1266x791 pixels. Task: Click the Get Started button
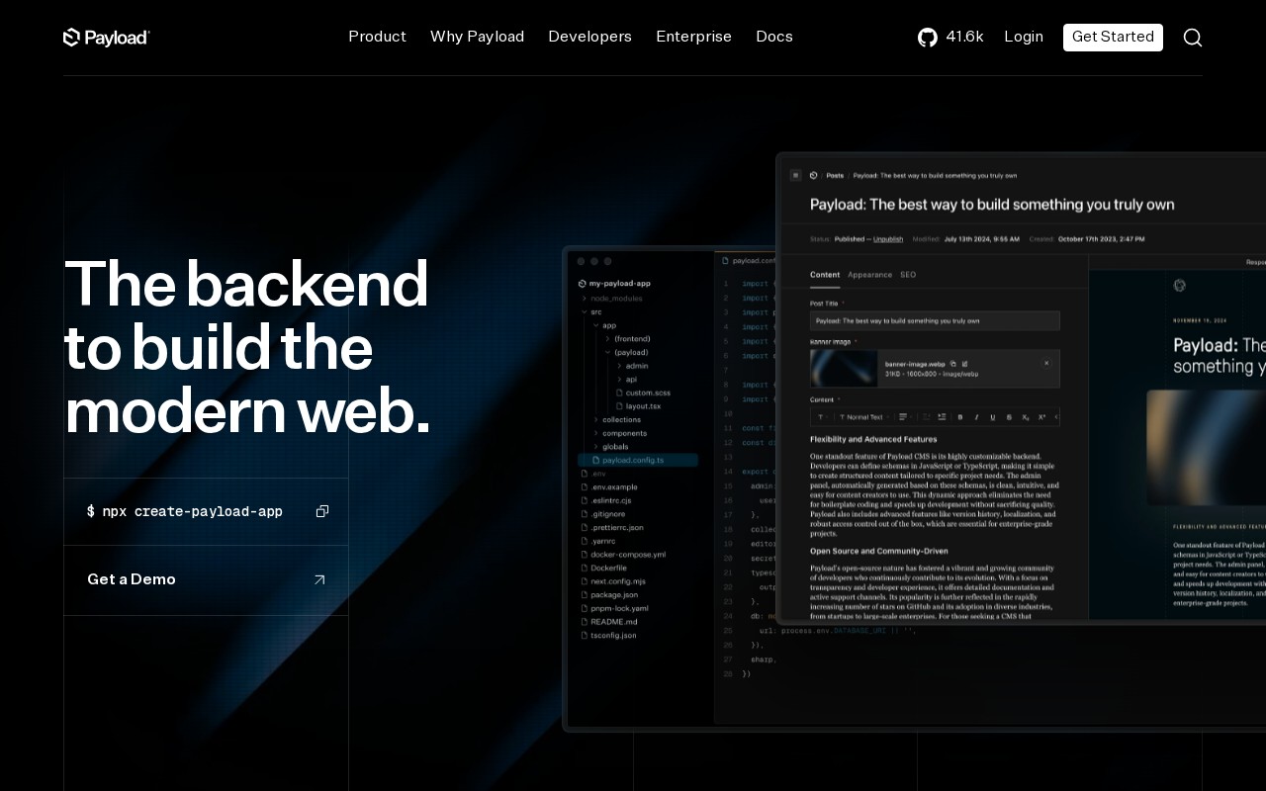pyautogui.click(x=1113, y=38)
